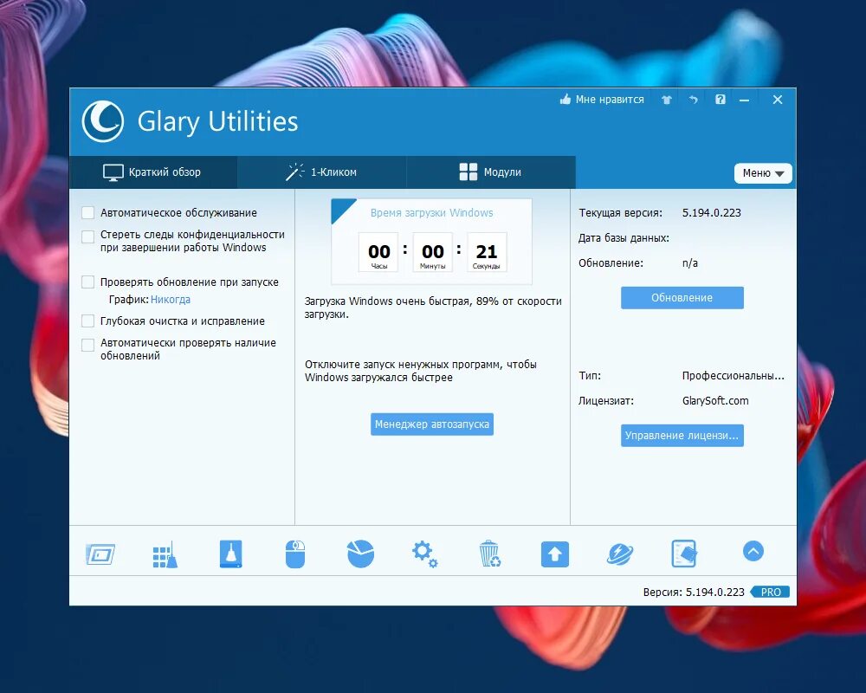The image size is (866, 693).
Task: Click licensee value 'GlarySoft.com'
Action: point(715,401)
